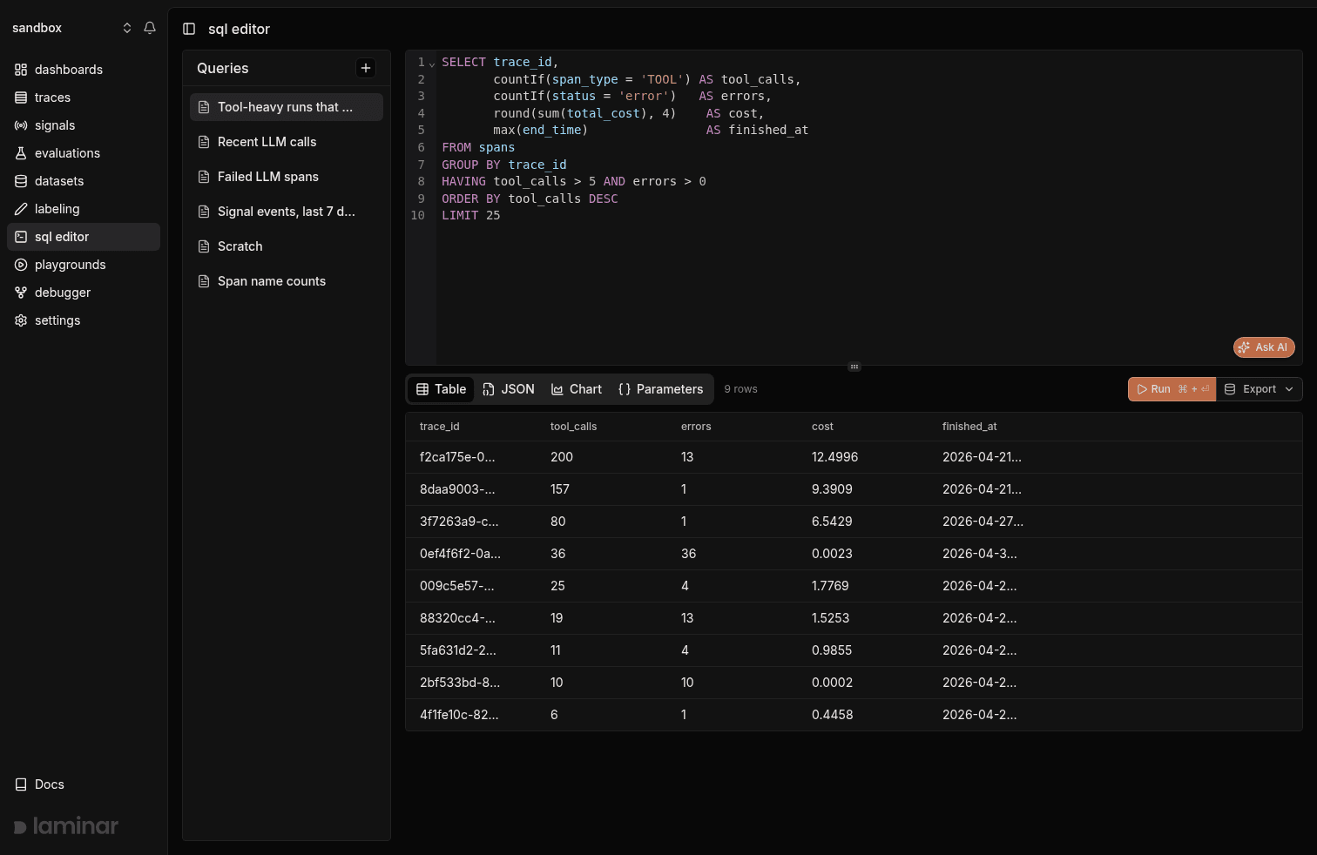
Task: Open notifications bell icon
Action: click(x=150, y=28)
